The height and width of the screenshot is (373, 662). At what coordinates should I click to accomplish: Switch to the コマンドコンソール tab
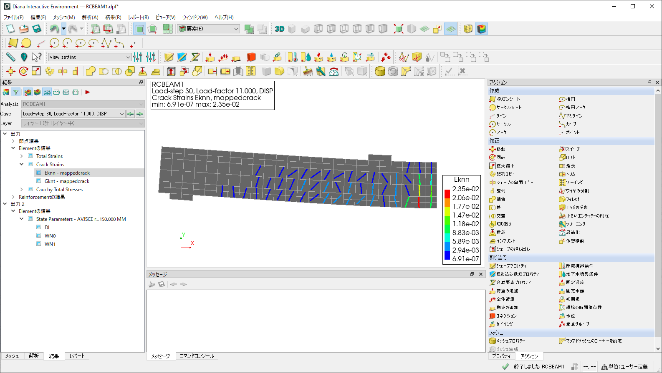coord(197,356)
